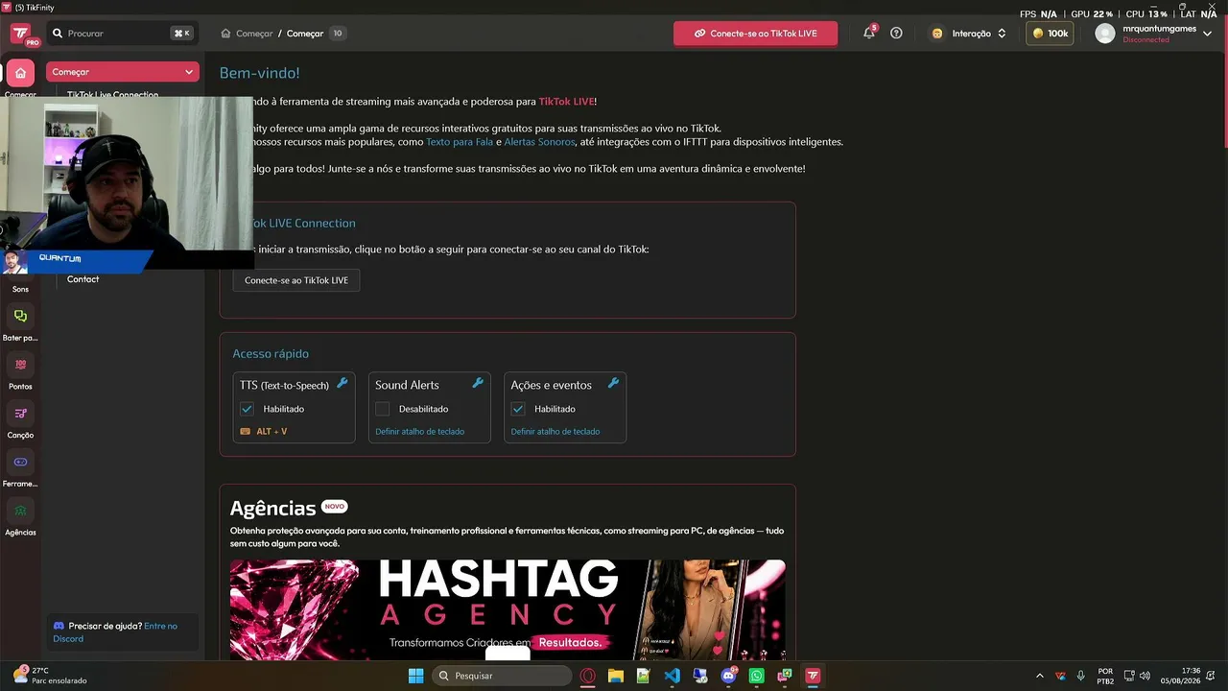Click the POR PTB2 language indicator
The image size is (1228, 691).
[x=1105, y=676]
